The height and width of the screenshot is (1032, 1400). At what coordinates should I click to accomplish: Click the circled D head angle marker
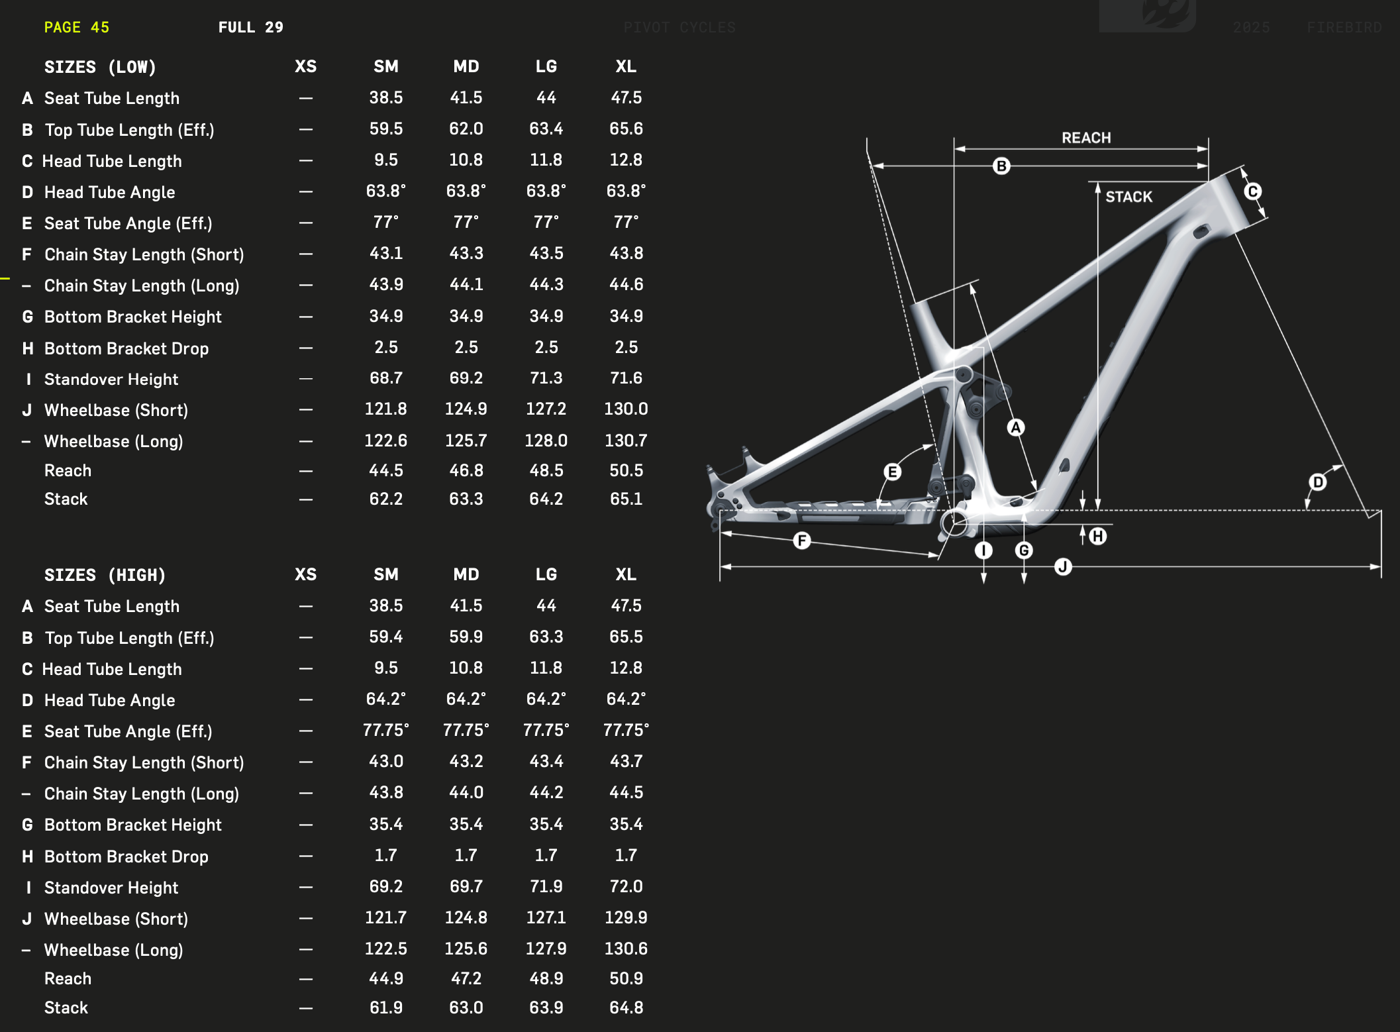tap(1318, 482)
